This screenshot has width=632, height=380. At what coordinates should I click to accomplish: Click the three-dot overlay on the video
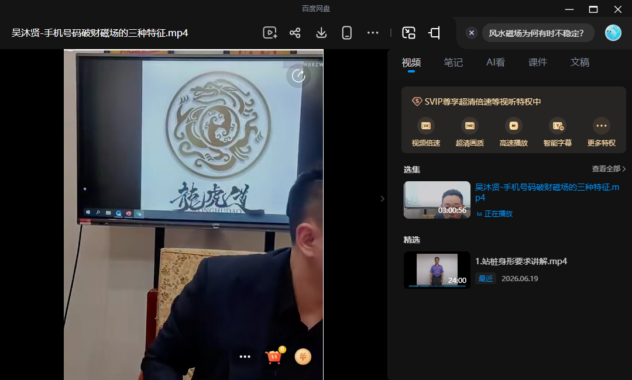[245, 357]
